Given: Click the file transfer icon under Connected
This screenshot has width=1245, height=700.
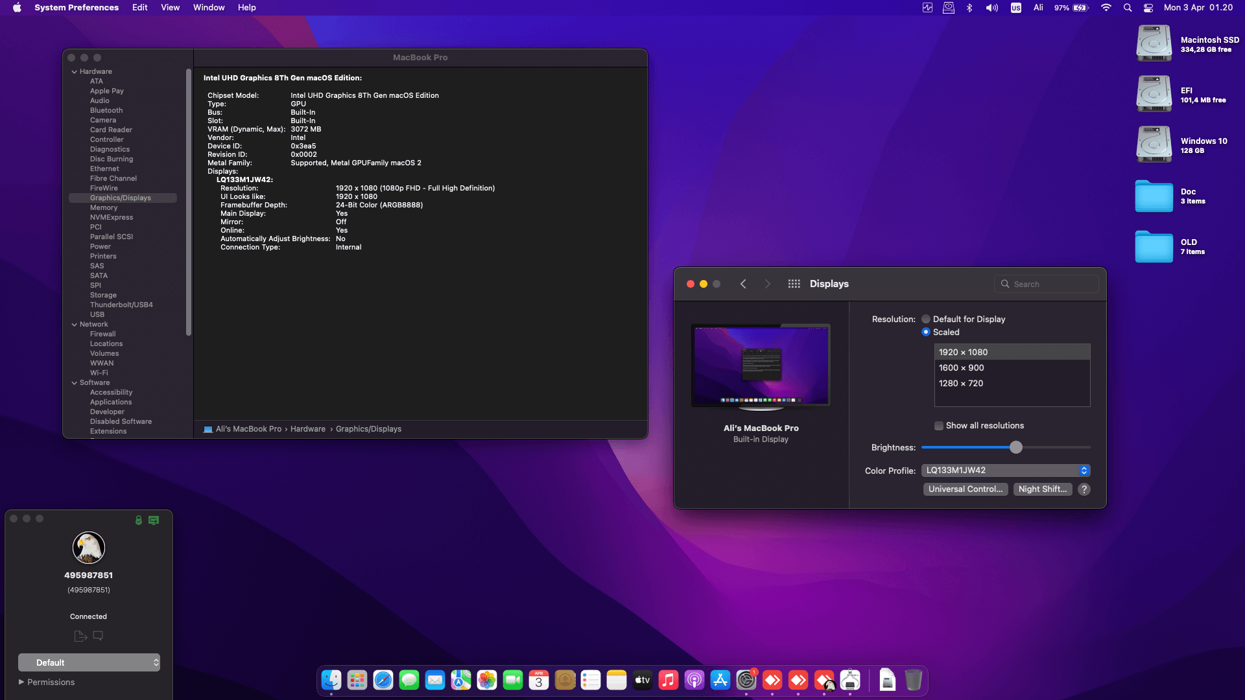Looking at the screenshot, I should click(80, 636).
